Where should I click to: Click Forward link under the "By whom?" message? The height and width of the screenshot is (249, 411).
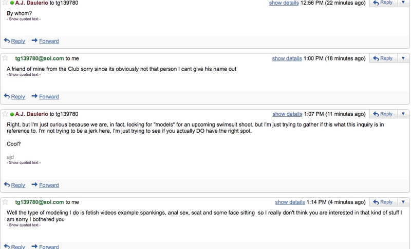49,41
